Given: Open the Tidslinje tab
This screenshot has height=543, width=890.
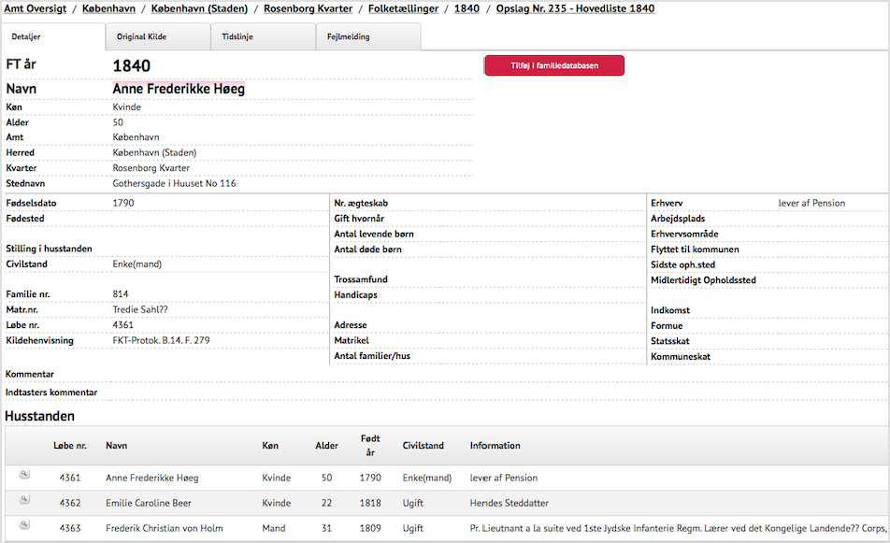Looking at the screenshot, I should pos(237,37).
